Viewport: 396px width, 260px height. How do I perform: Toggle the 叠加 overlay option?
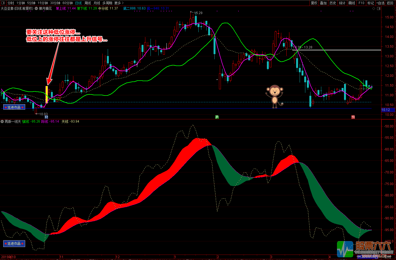323,3
